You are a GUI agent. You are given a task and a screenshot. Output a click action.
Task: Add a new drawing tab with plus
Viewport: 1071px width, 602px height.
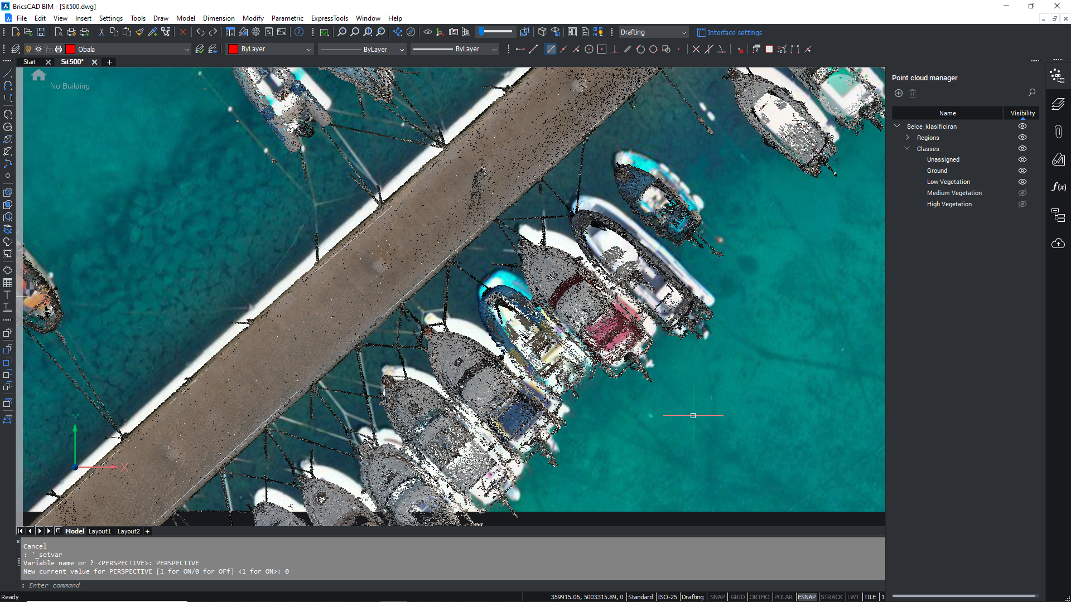click(x=110, y=62)
